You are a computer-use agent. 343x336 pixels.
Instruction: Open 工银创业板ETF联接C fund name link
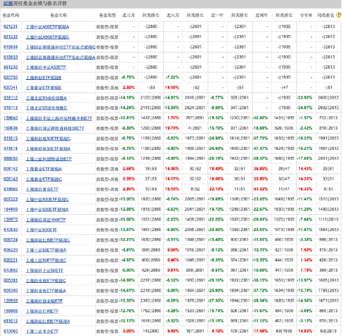(46, 280)
